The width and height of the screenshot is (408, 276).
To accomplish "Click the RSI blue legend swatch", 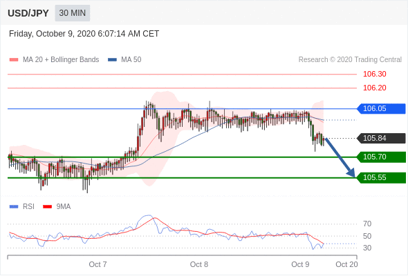I will pos(14,207).
